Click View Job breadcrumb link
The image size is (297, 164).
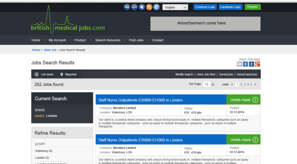coord(50,50)
